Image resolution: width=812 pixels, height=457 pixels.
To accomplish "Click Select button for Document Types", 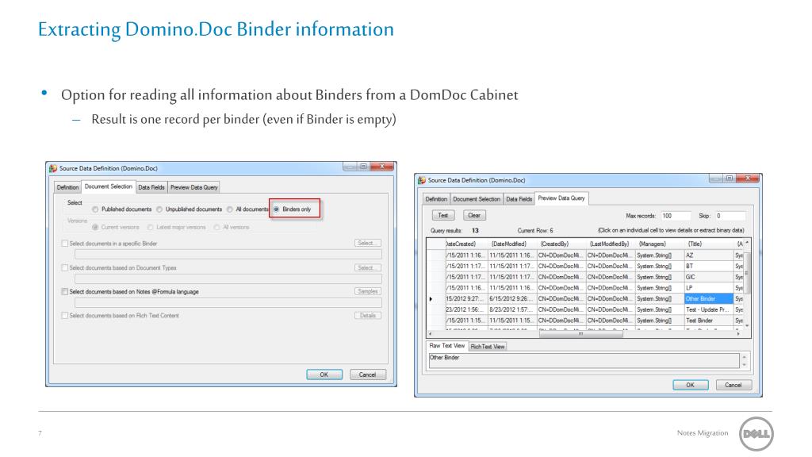I will pyautogui.click(x=368, y=268).
